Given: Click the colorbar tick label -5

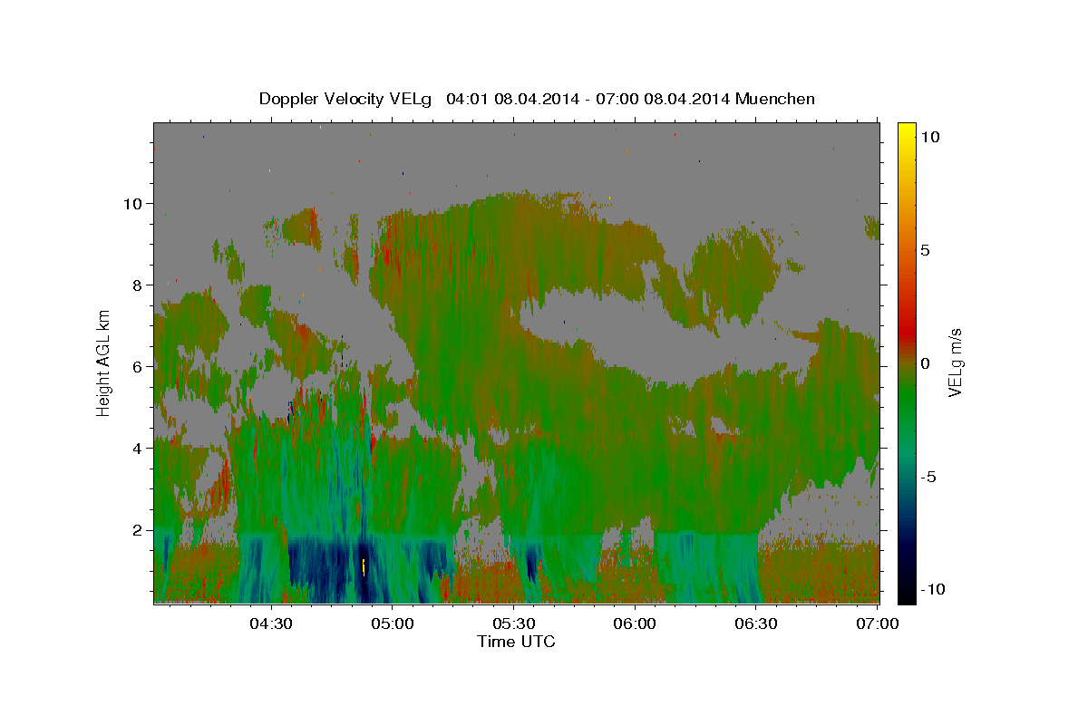Looking at the screenshot, I should (x=928, y=477).
